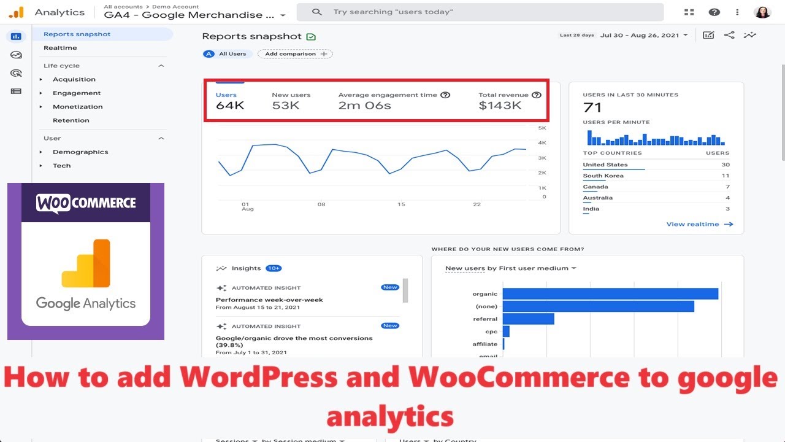This screenshot has width=785, height=442.
Task: Open the Configure icon in left rail
Action: tap(16, 91)
